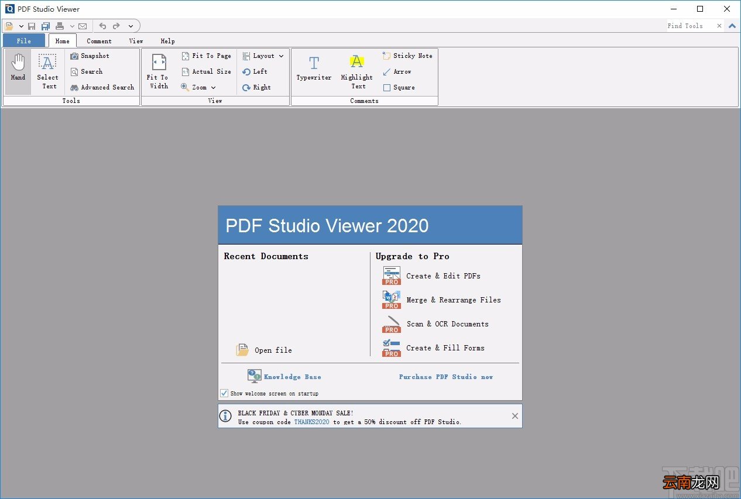Click the Save As icon in quick access toolbar
The height and width of the screenshot is (499, 741).
pos(45,26)
